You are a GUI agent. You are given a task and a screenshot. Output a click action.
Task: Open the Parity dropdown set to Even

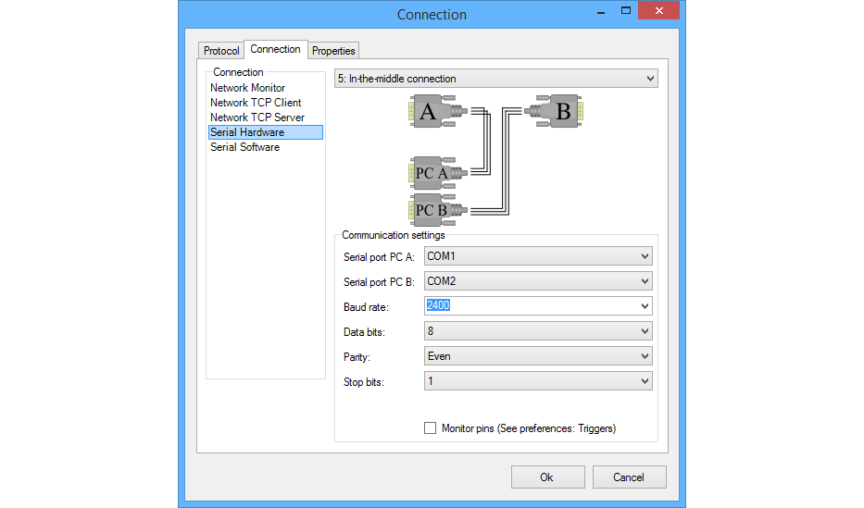tap(538, 356)
